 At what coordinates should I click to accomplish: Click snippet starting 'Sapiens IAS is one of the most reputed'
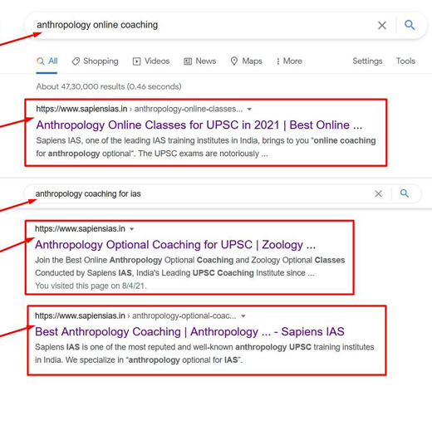204,354
